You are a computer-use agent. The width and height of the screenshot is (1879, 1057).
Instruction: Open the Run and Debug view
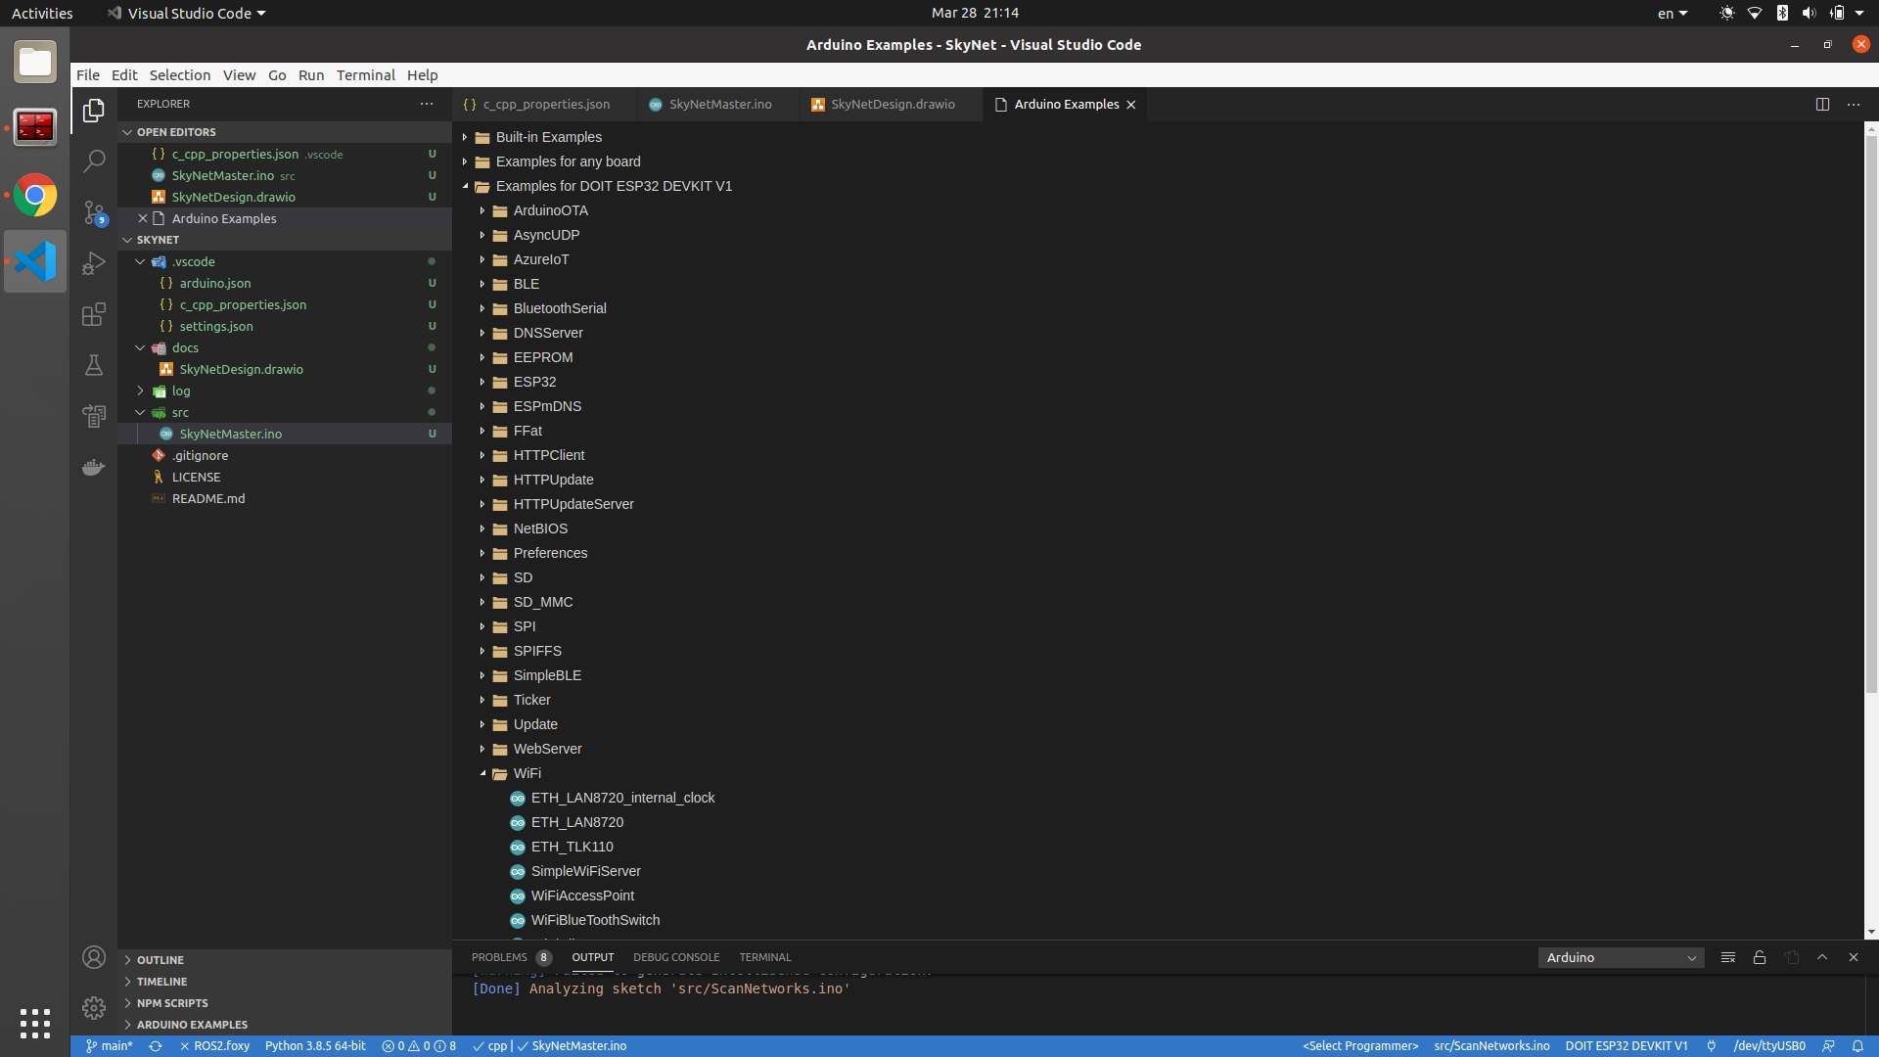[x=94, y=263]
